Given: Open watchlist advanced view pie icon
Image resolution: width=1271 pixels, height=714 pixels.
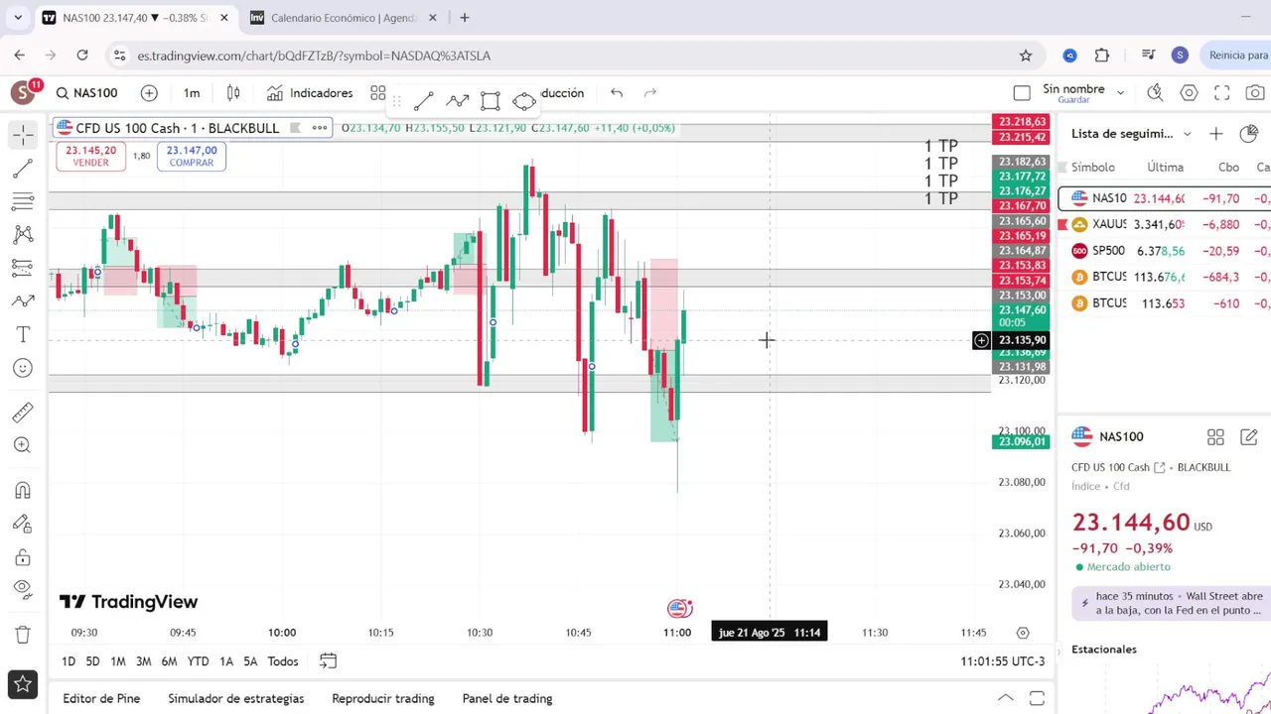Looking at the screenshot, I should 1249,134.
